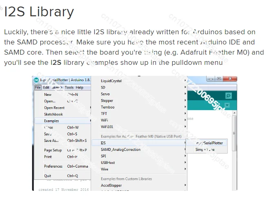Choose Print in File menu
The image size is (269, 201).
click(62, 157)
